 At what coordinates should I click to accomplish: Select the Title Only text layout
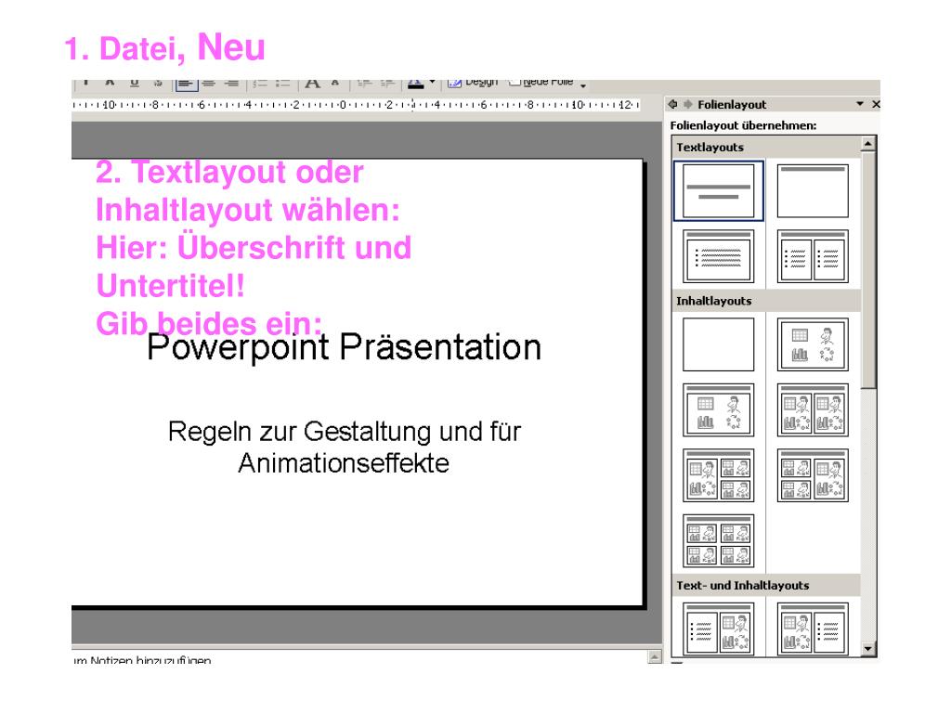pyautogui.click(x=813, y=191)
